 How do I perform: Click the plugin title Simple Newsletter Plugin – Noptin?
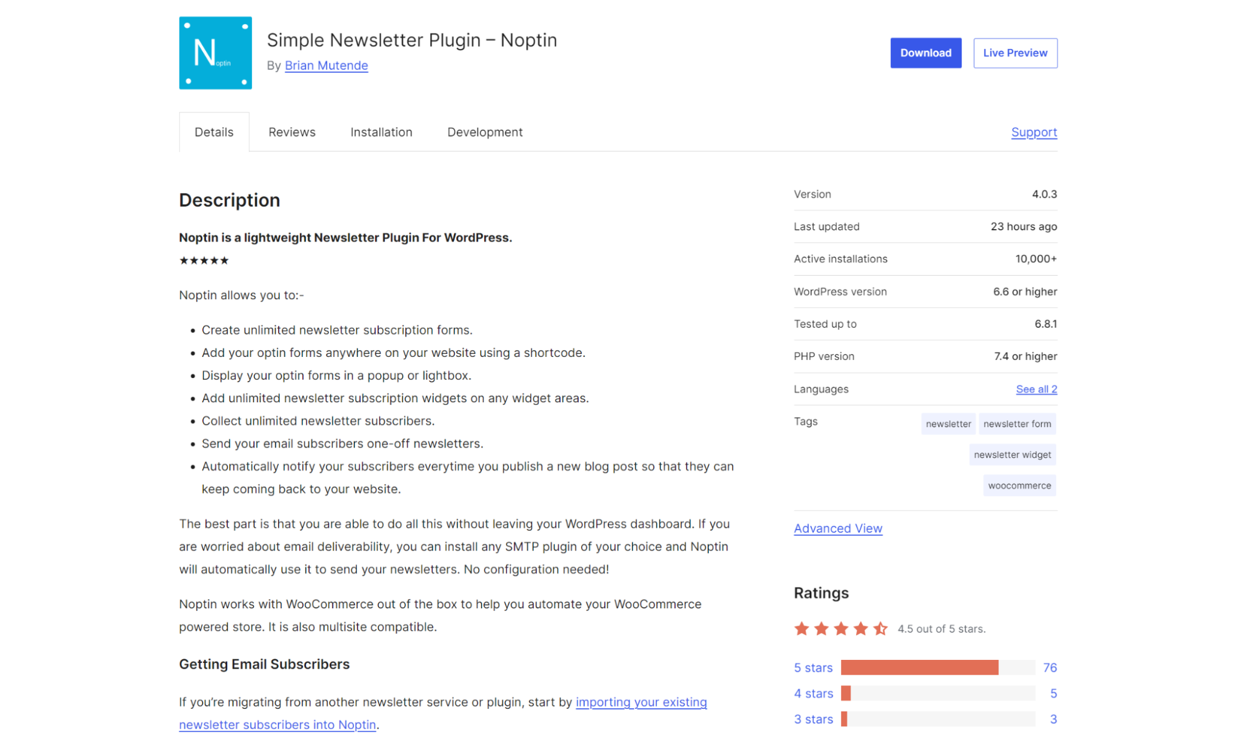(412, 40)
